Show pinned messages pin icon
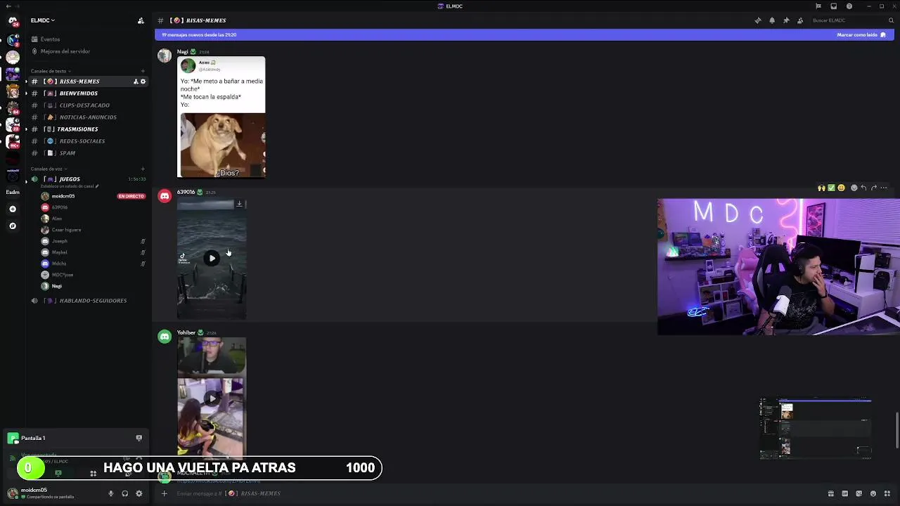The image size is (900, 506). tap(786, 20)
